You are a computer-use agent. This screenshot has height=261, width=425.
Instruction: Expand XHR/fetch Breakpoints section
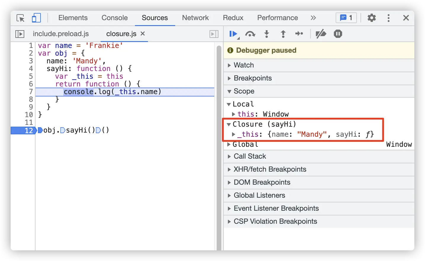click(x=319, y=169)
